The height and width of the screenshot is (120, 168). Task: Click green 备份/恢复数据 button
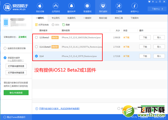[16, 93]
